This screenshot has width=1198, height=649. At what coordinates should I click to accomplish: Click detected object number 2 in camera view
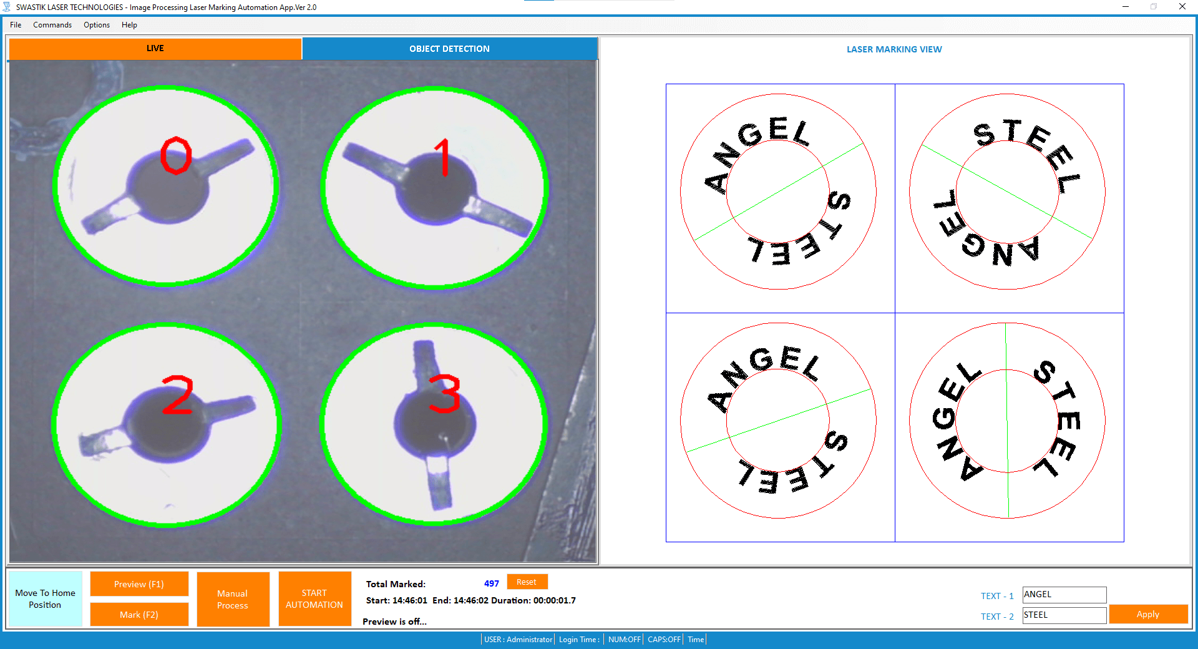(166, 424)
